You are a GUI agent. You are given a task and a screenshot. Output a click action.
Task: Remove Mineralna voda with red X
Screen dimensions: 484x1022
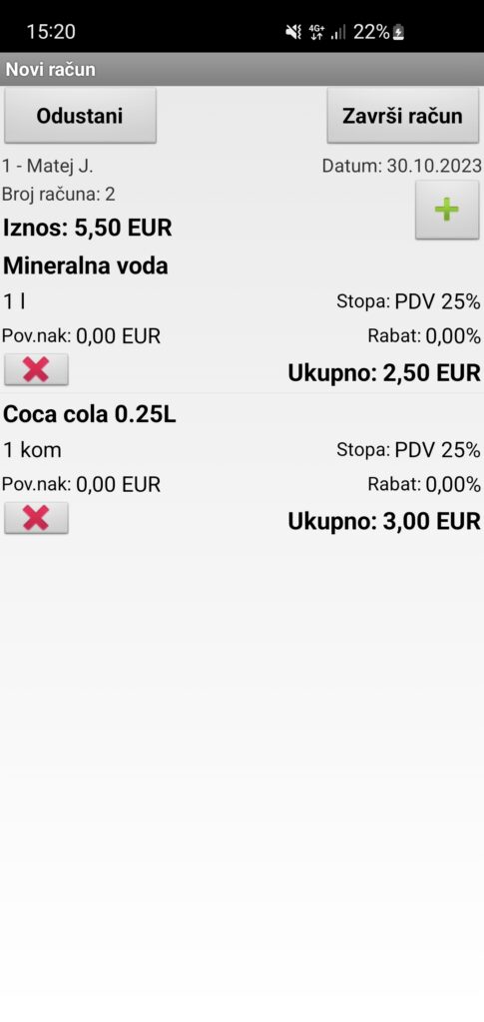37,369
